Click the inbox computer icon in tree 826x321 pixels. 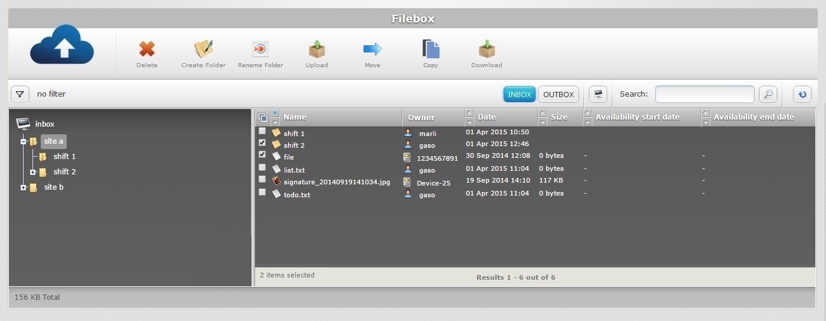[23, 124]
